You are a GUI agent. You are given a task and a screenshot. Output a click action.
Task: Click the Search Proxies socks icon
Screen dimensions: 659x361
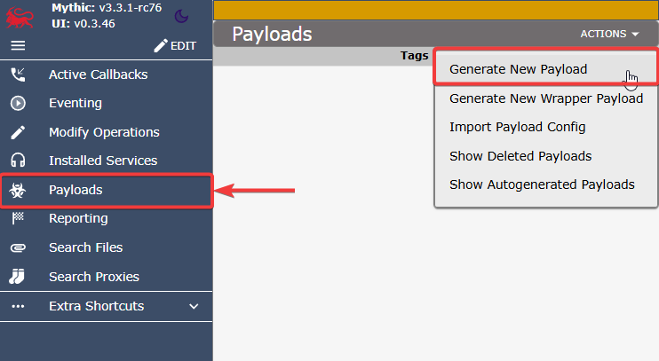point(17,277)
